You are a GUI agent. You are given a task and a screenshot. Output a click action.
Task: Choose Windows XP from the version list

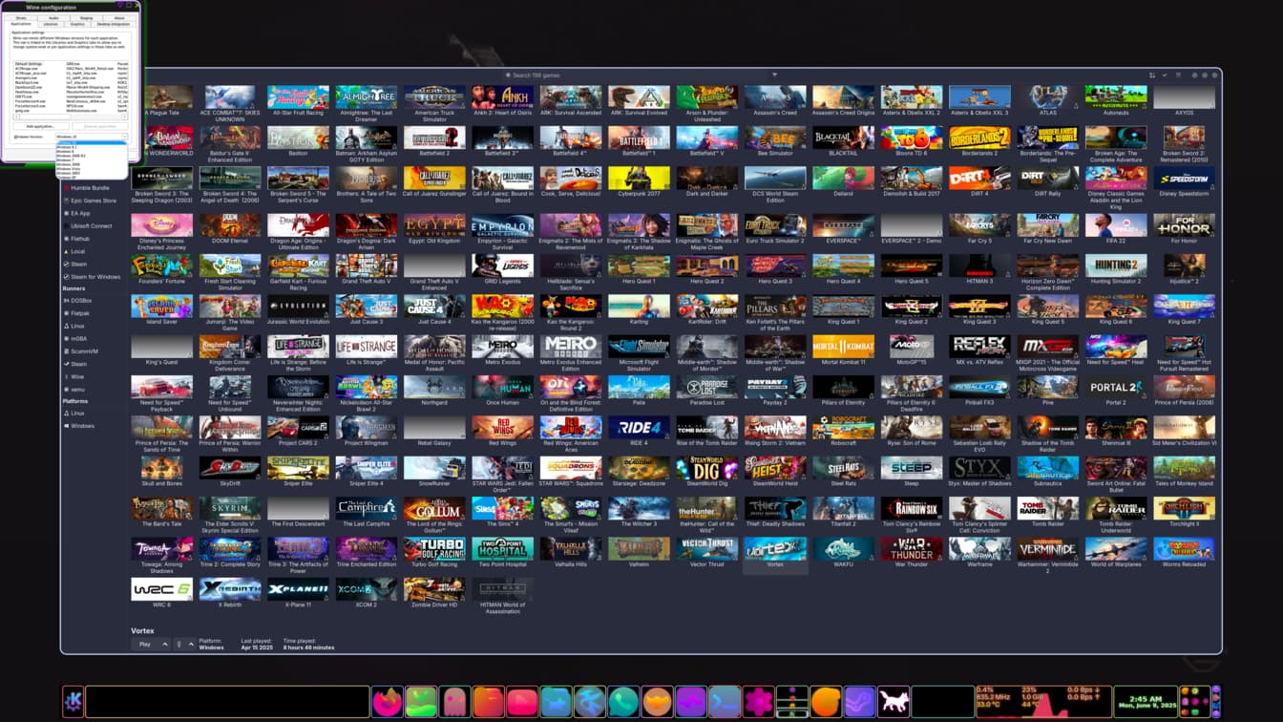click(91, 178)
